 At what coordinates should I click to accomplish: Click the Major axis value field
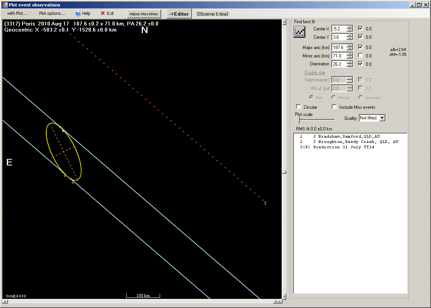click(x=339, y=48)
